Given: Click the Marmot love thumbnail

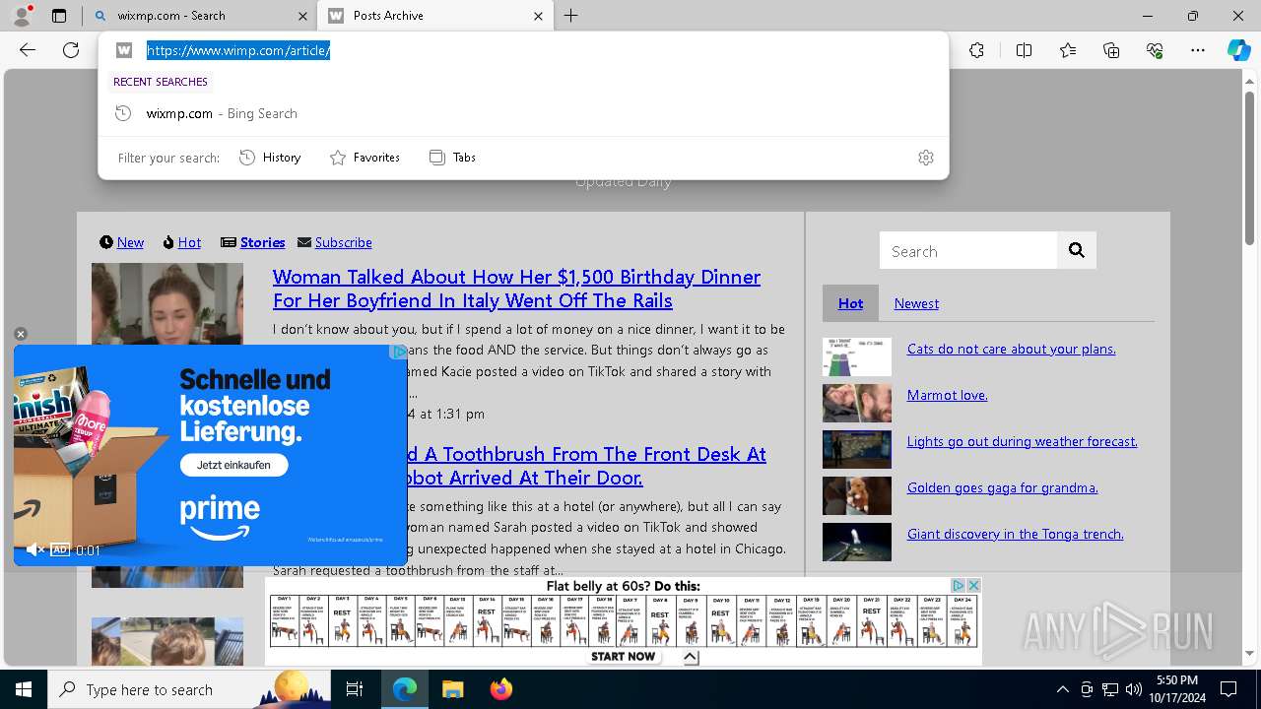Looking at the screenshot, I should point(857,404).
